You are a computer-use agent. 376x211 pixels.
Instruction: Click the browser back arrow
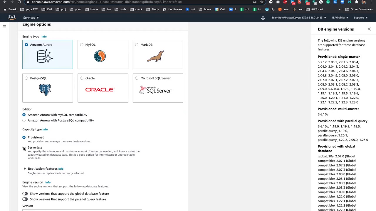[x=5, y=2]
